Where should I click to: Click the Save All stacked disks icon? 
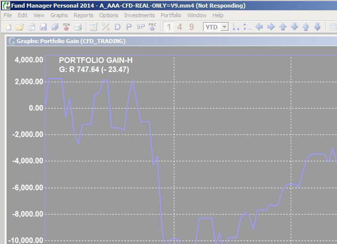pyautogui.click(x=55, y=27)
